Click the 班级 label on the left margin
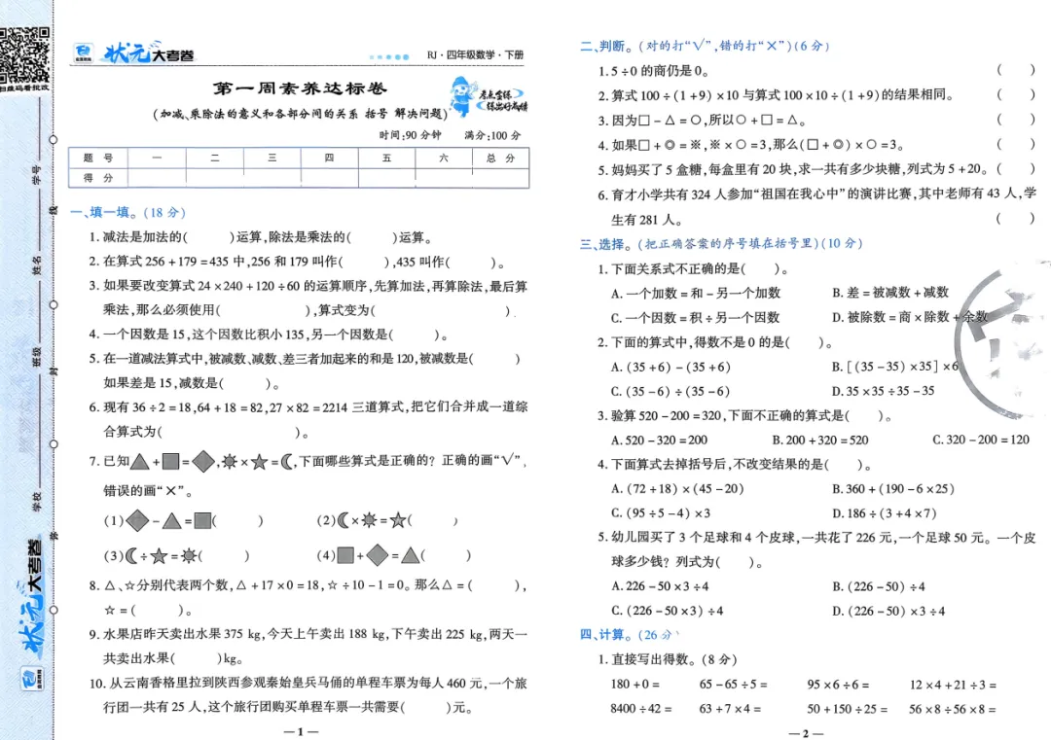 [36, 356]
